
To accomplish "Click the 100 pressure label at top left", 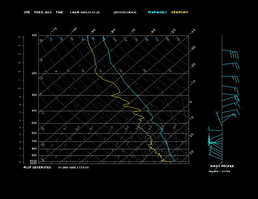I will tap(34, 35).
